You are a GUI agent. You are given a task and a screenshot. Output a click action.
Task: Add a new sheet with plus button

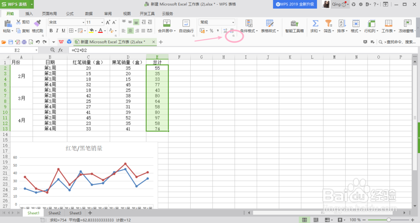point(90,213)
